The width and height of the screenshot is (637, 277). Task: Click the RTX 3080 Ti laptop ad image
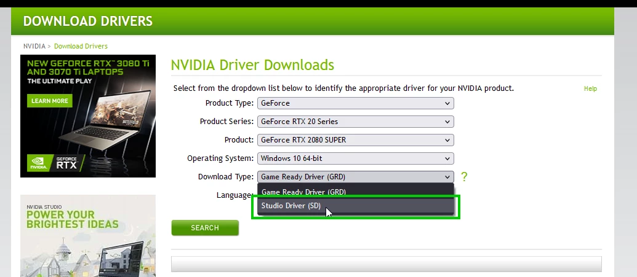click(x=88, y=116)
